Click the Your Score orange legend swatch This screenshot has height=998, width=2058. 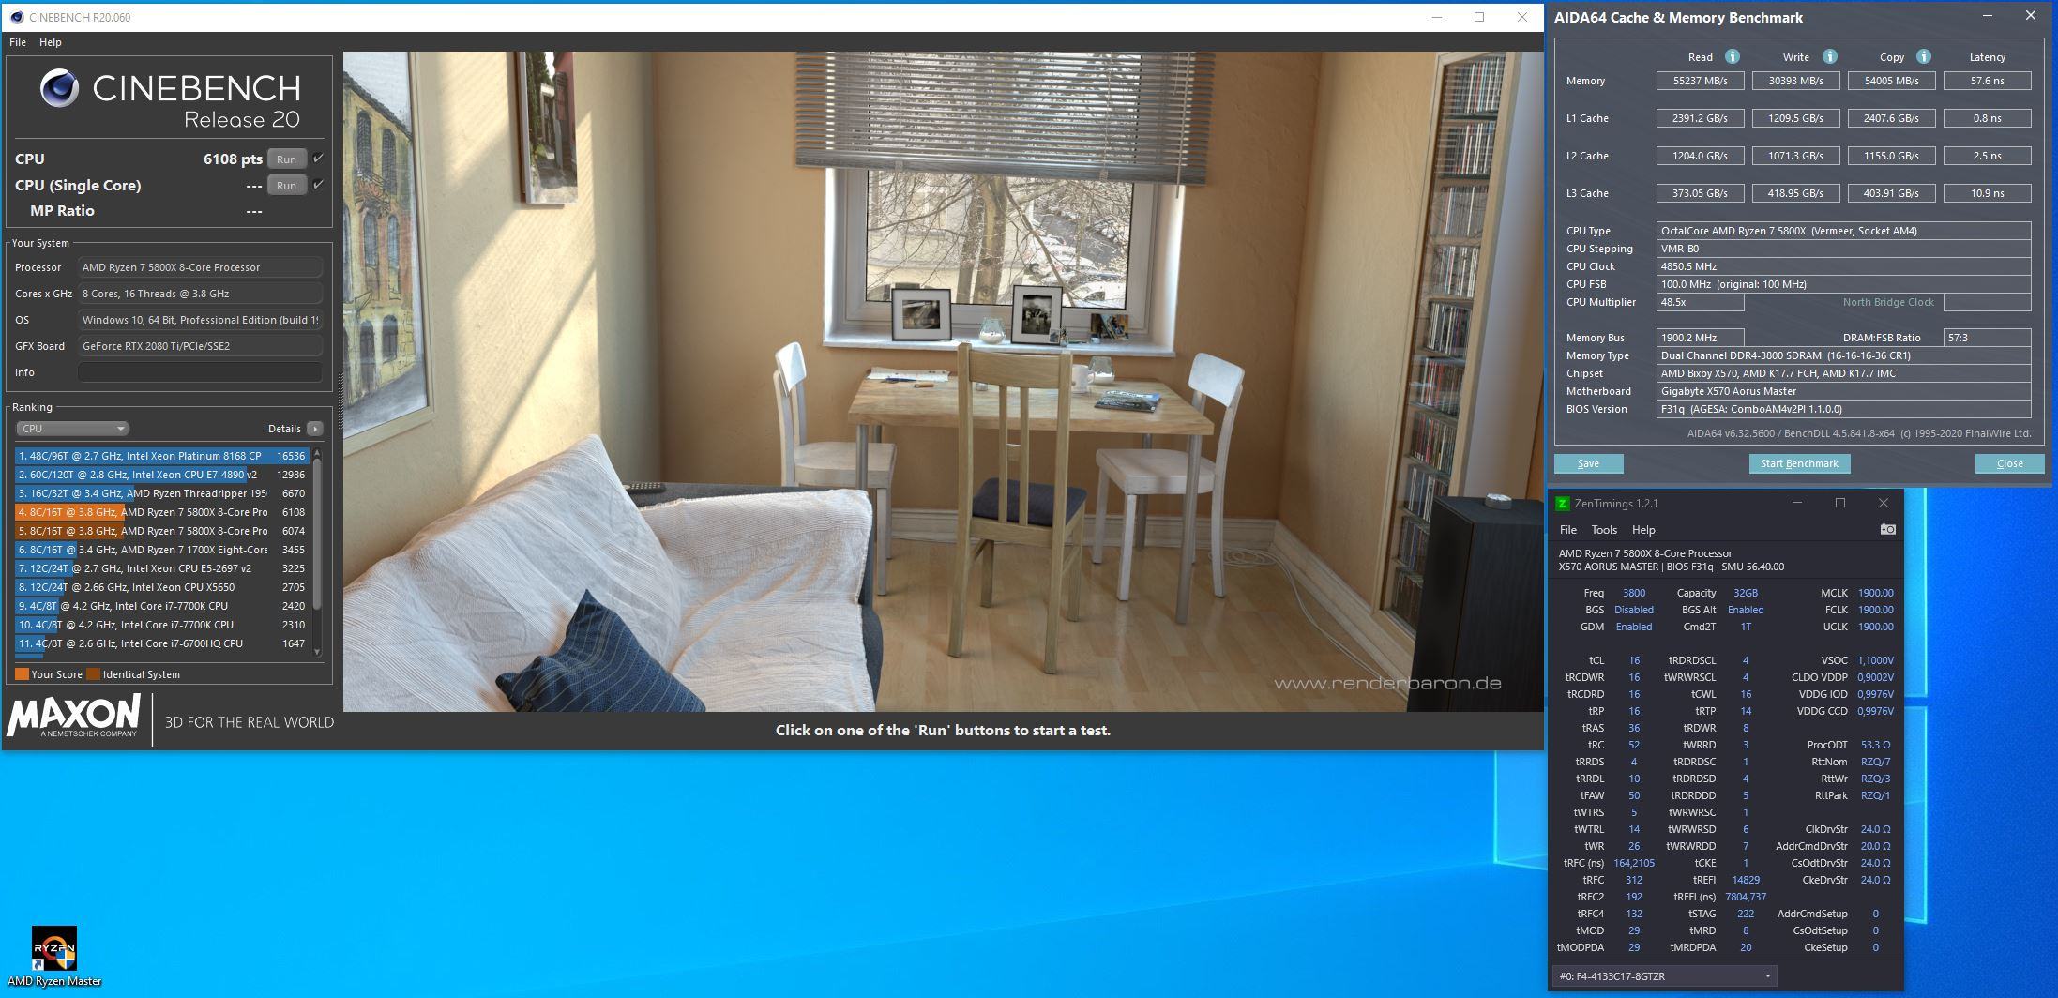click(22, 673)
